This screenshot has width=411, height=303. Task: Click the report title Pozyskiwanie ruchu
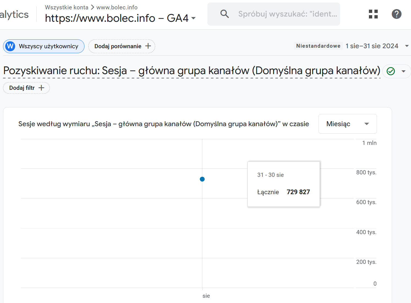click(x=192, y=71)
